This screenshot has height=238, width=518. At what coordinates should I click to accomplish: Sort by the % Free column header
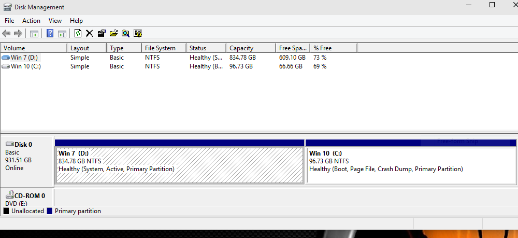334,48
